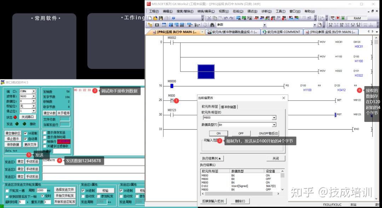The width and height of the screenshot is (382, 208).
Task: Enable the 显示保存发送 checkbox
Action: pyautogui.click(x=45, y=133)
